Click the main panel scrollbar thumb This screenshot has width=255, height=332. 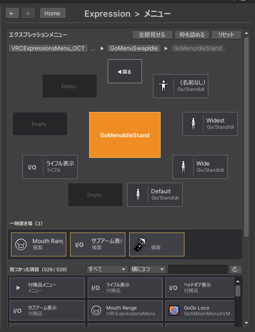point(246,137)
